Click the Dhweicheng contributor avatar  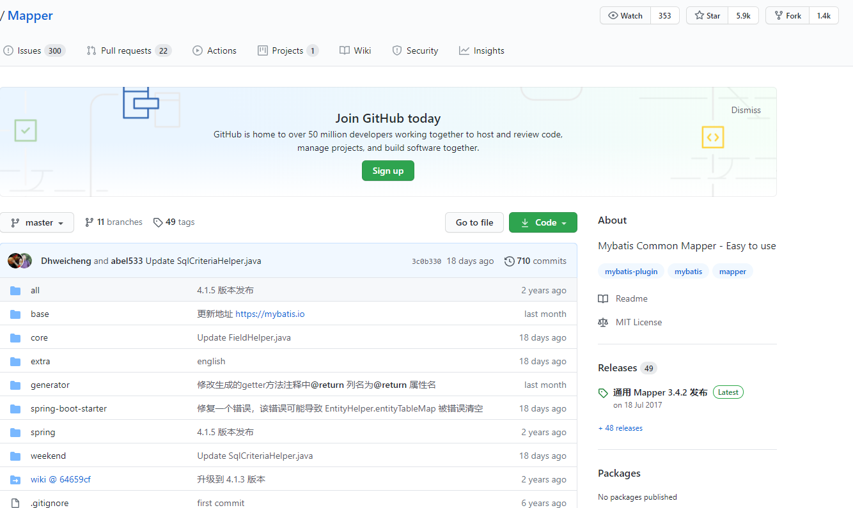(x=15, y=261)
